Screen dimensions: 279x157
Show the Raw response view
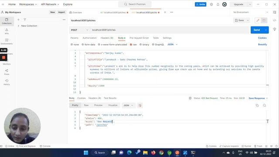coord(86,106)
